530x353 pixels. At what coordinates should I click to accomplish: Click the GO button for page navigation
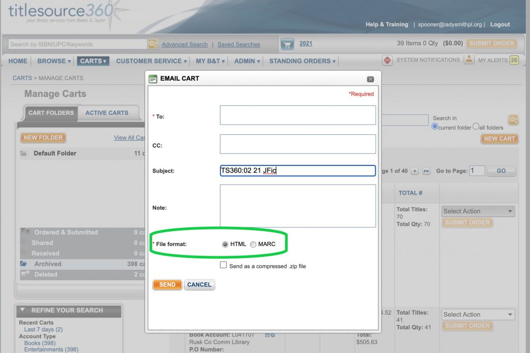pyautogui.click(x=501, y=171)
